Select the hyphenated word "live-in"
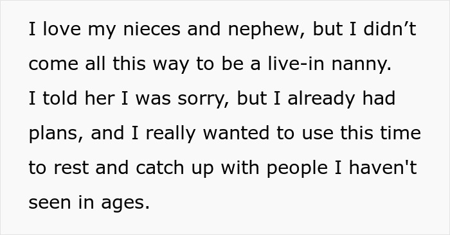The width and height of the screenshot is (450, 235). pos(296,64)
